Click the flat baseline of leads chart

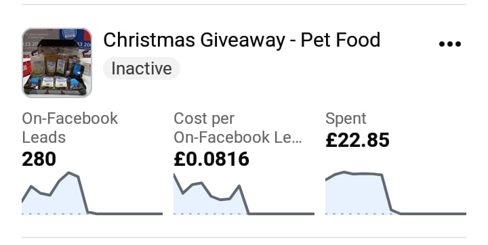pyautogui.click(x=129, y=214)
